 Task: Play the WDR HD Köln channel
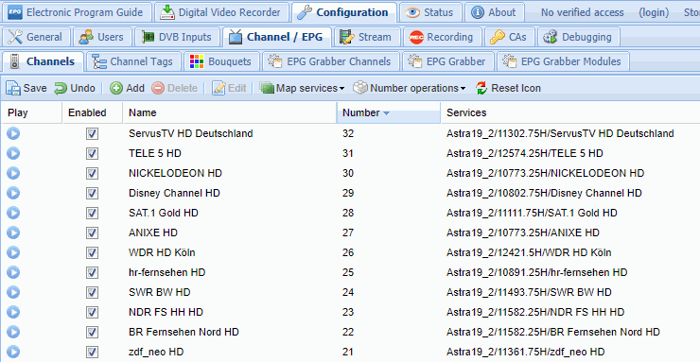click(13, 252)
